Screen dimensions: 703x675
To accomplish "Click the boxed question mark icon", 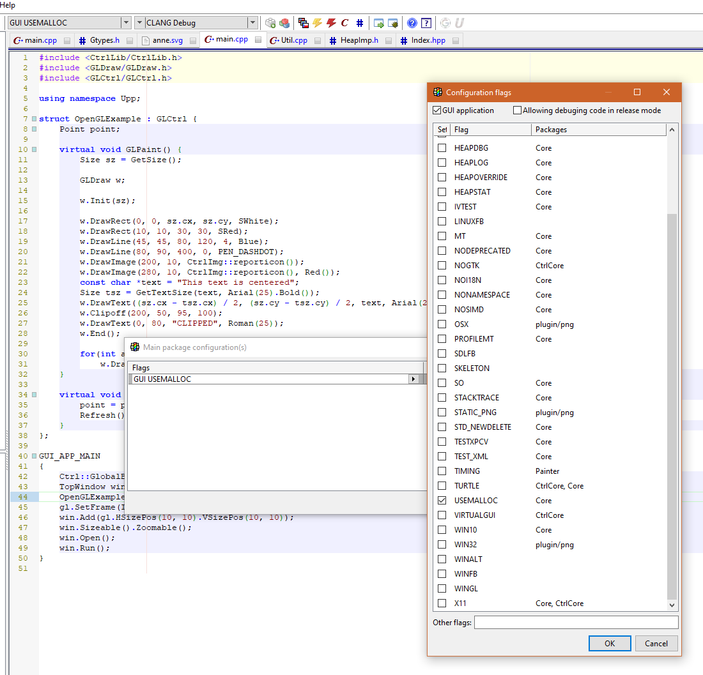I will tap(426, 23).
